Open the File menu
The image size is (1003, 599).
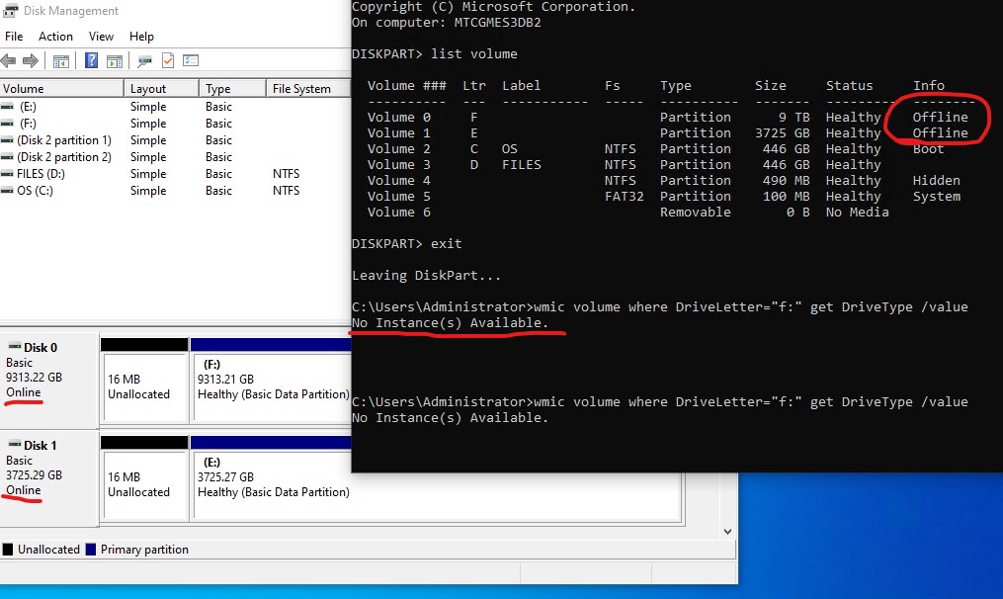coord(14,37)
